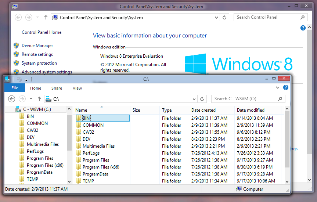The height and width of the screenshot is (202, 317).
Task: Open Control Panel help question mark
Action: [x=303, y=28]
